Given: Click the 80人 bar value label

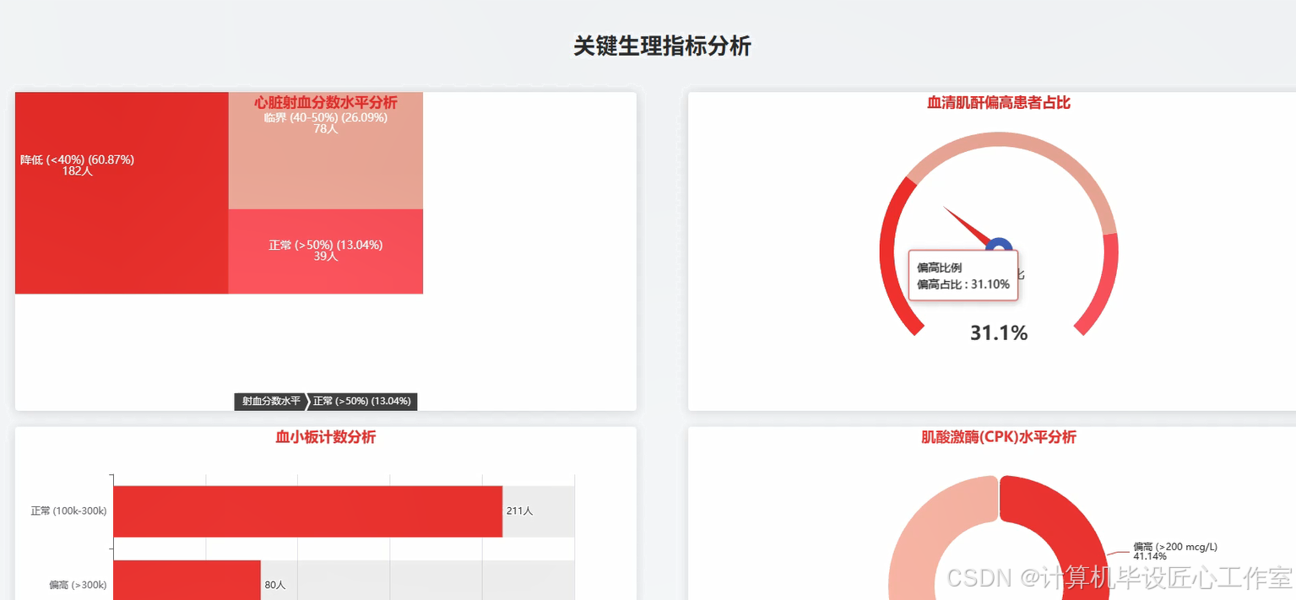Looking at the screenshot, I should pyautogui.click(x=275, y=584).
